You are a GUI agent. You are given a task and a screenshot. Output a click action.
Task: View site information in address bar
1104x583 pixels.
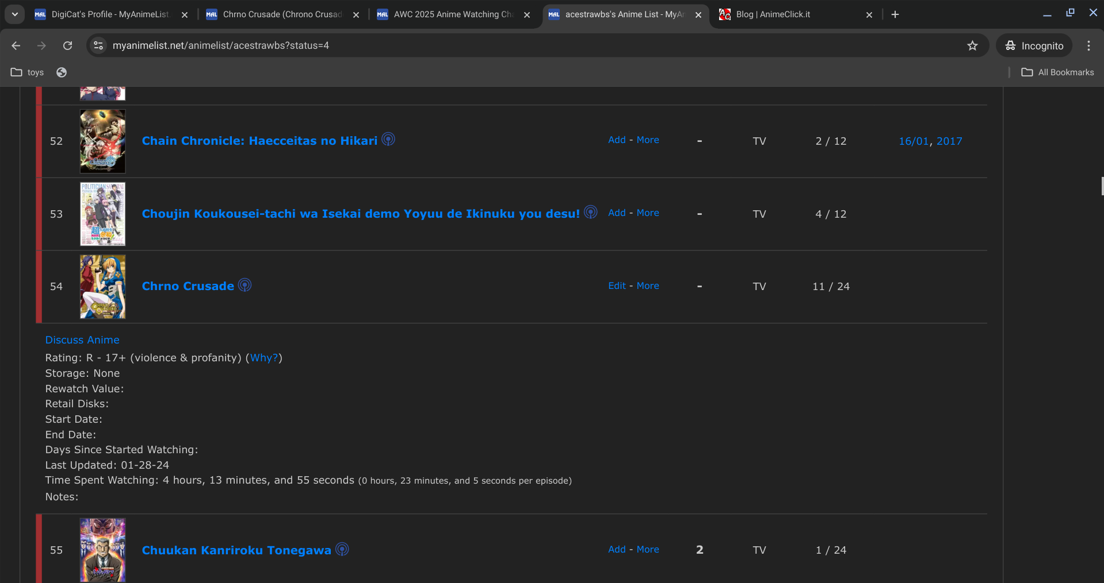(98, 46)
